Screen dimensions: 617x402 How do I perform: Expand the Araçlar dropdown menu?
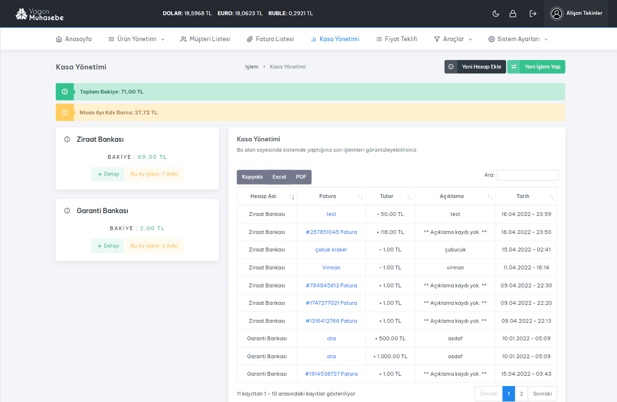453,39
